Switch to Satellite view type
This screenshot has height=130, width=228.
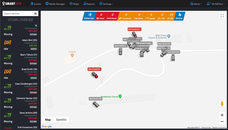point(61,120)
